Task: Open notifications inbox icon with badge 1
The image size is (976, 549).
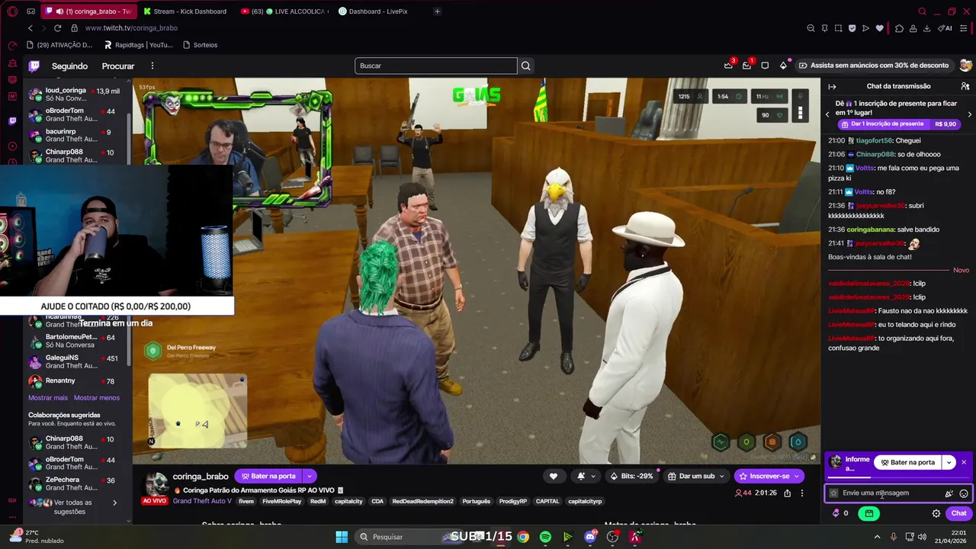Action: tap(746, 66)
